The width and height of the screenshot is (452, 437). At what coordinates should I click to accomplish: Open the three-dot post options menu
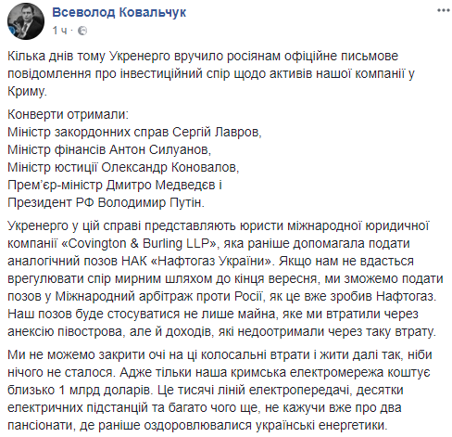tap(444, 11)
